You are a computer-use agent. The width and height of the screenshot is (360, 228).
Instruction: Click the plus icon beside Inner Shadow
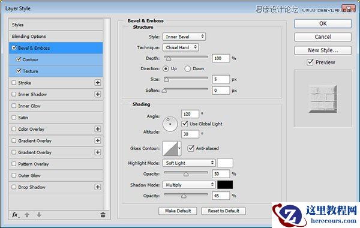pos(98,94)
